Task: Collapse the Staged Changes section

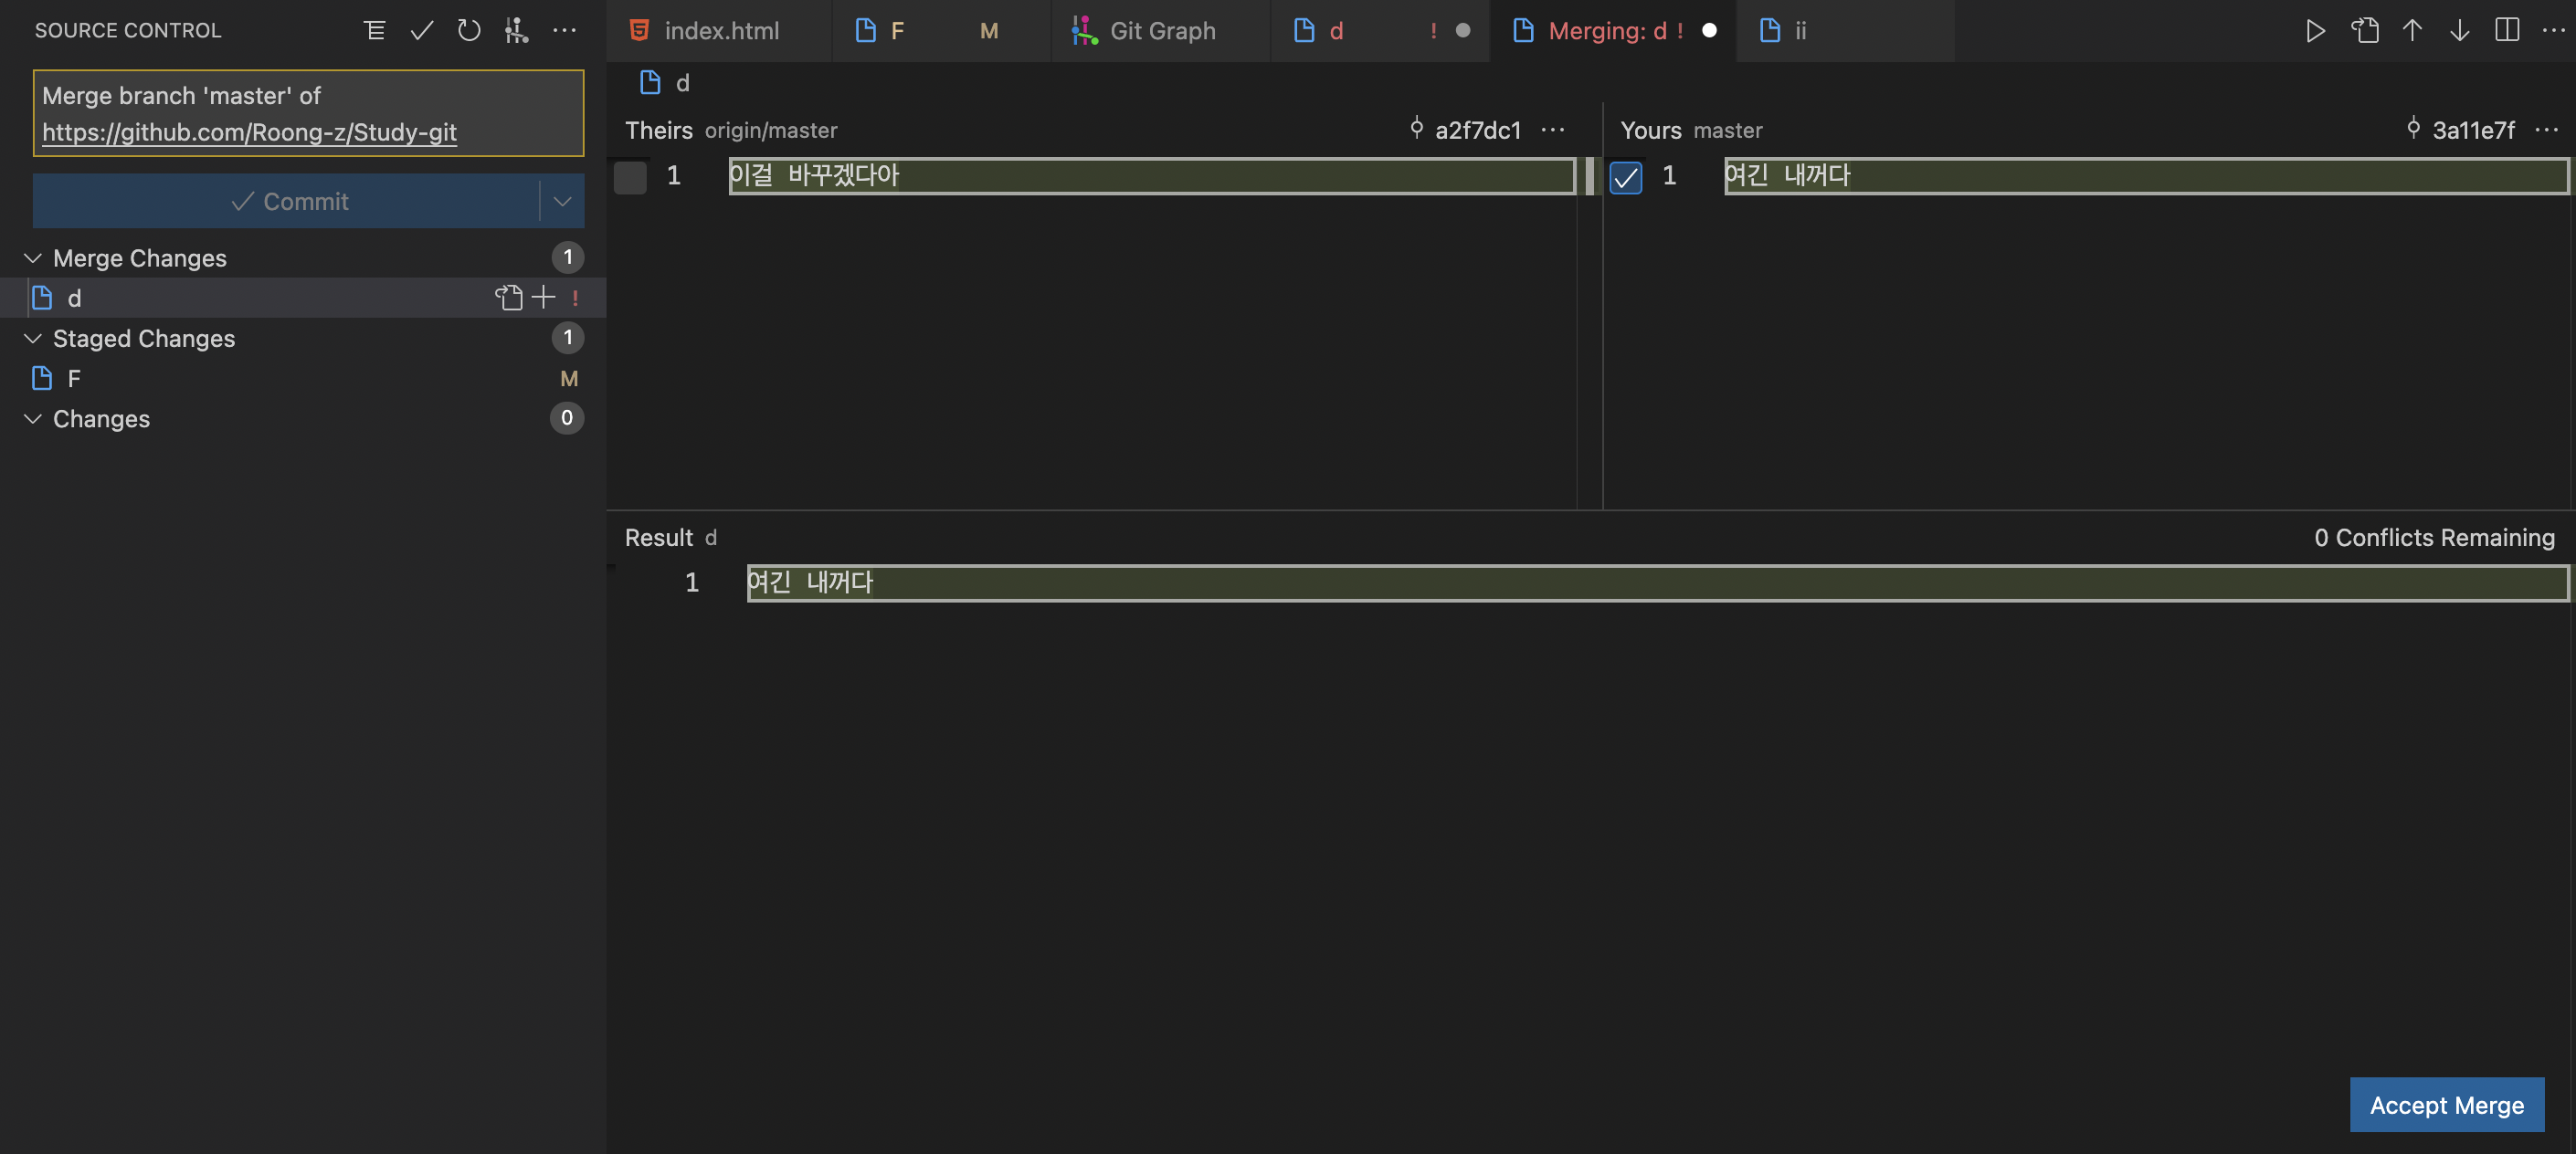Action: pyautogui.click(x=33, y=338)
